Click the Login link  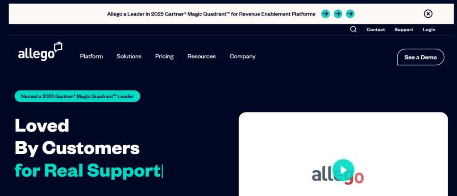click(x=429, y=30)
